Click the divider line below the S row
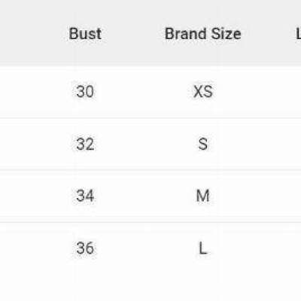The image size is (301, 301). (150, 170)
